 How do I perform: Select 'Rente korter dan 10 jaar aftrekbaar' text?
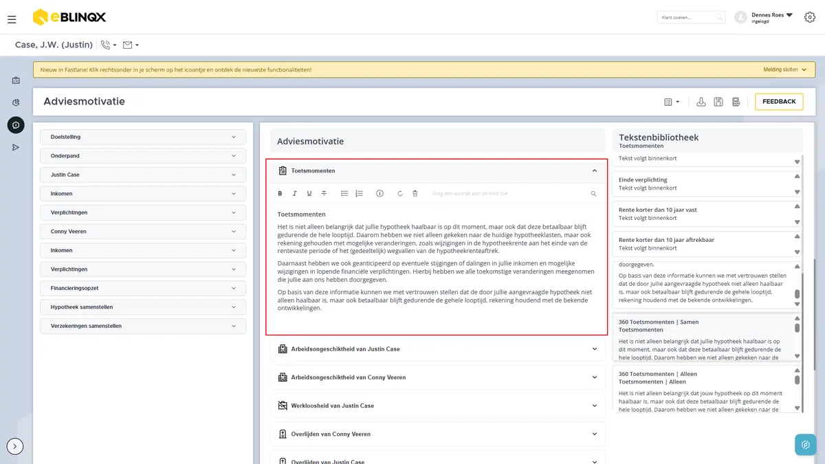707,244
